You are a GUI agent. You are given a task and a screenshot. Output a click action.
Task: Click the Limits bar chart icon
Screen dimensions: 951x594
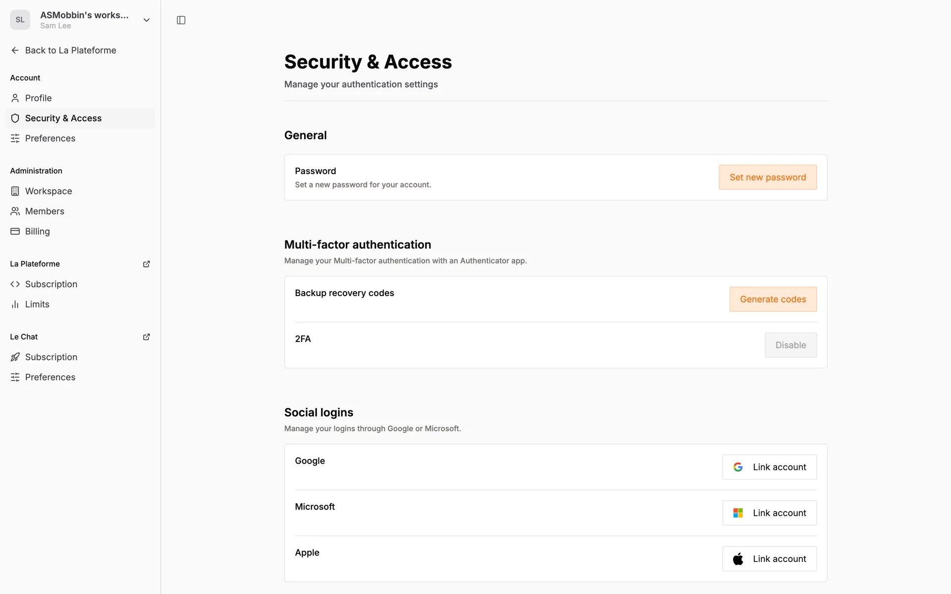[x=15, y=304]
